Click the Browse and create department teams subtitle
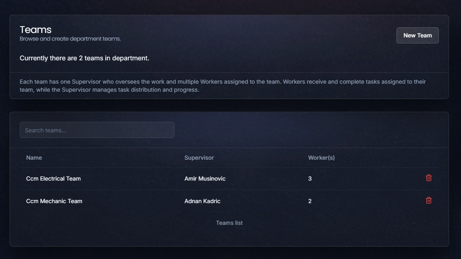Screen dimensions: 461x259 pyautogui.click(x=70, y=39)
